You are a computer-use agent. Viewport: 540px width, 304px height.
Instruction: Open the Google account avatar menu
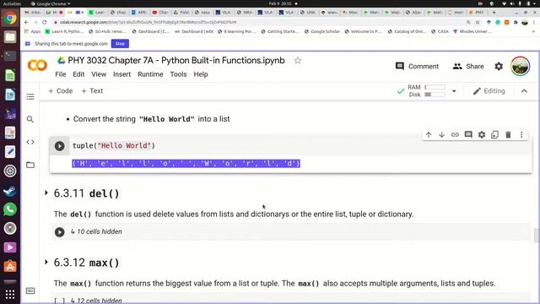520,66
